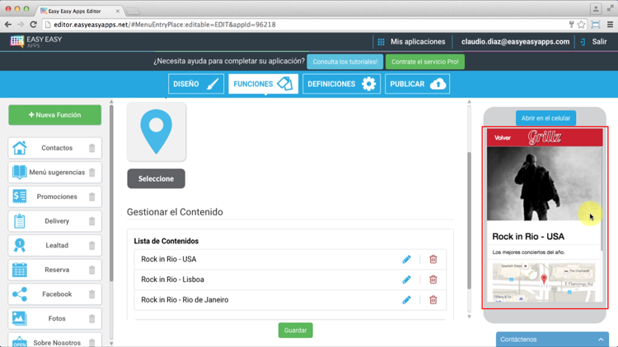The height and width of the screenshot is (347, 618).
Task: Delete Rock in Rio - USA entry
Action: [x=433, y=259]
